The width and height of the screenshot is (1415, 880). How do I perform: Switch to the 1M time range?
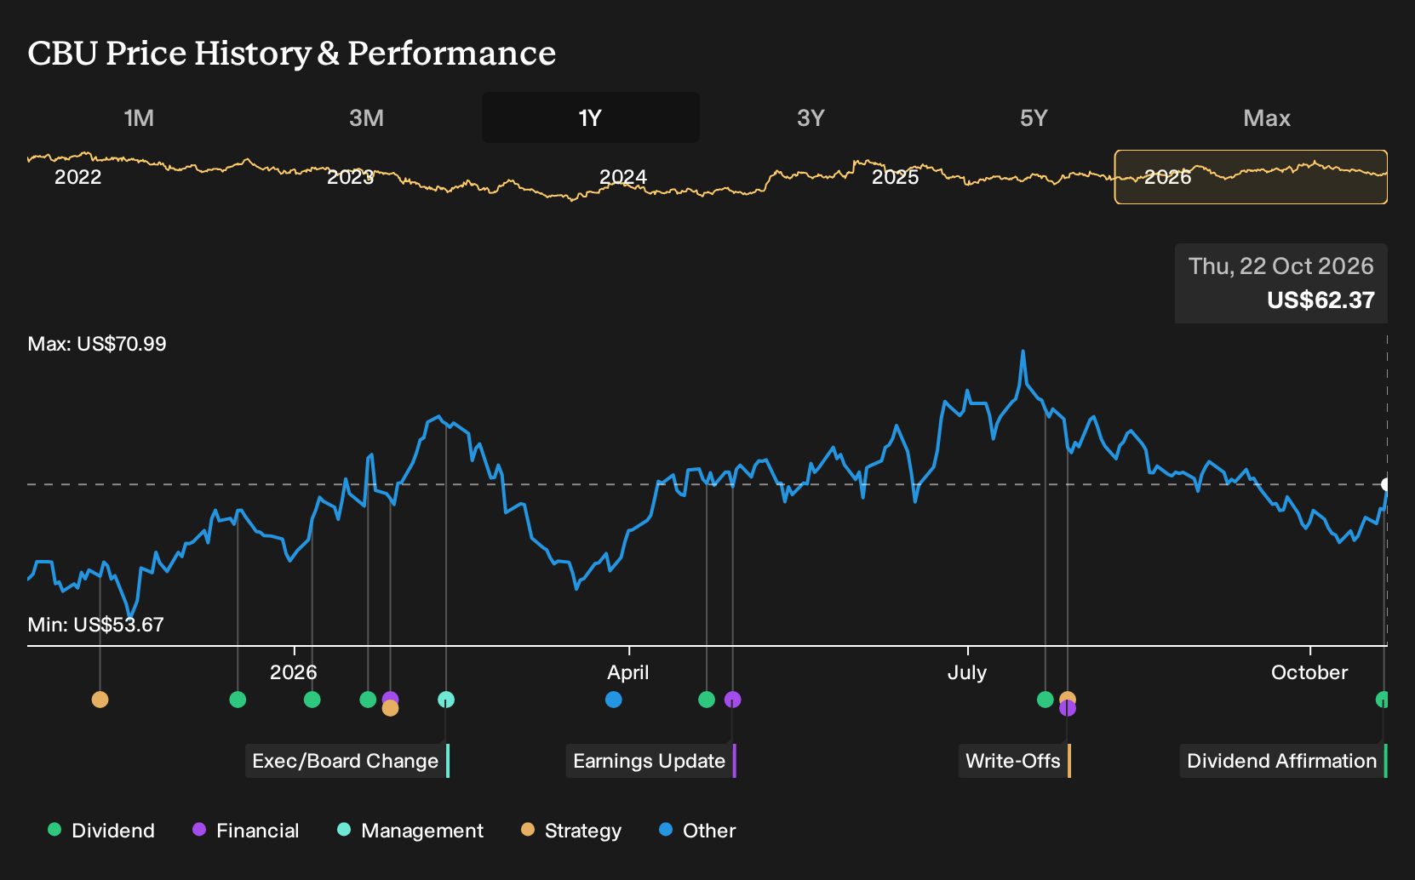(x=139, y=117)
